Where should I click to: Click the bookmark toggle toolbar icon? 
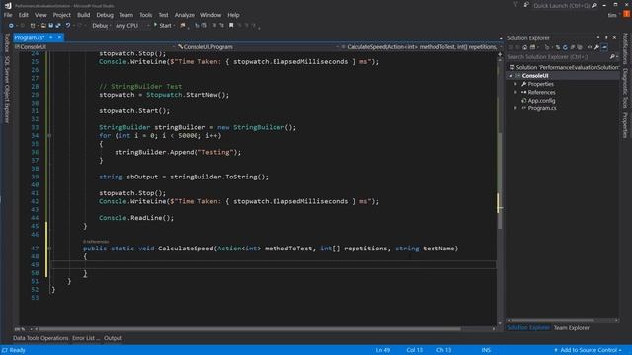(x=231, y=26)
